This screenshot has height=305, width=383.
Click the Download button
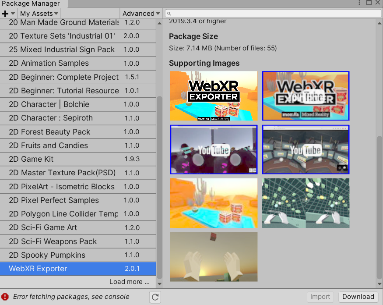tap(358, 297)
